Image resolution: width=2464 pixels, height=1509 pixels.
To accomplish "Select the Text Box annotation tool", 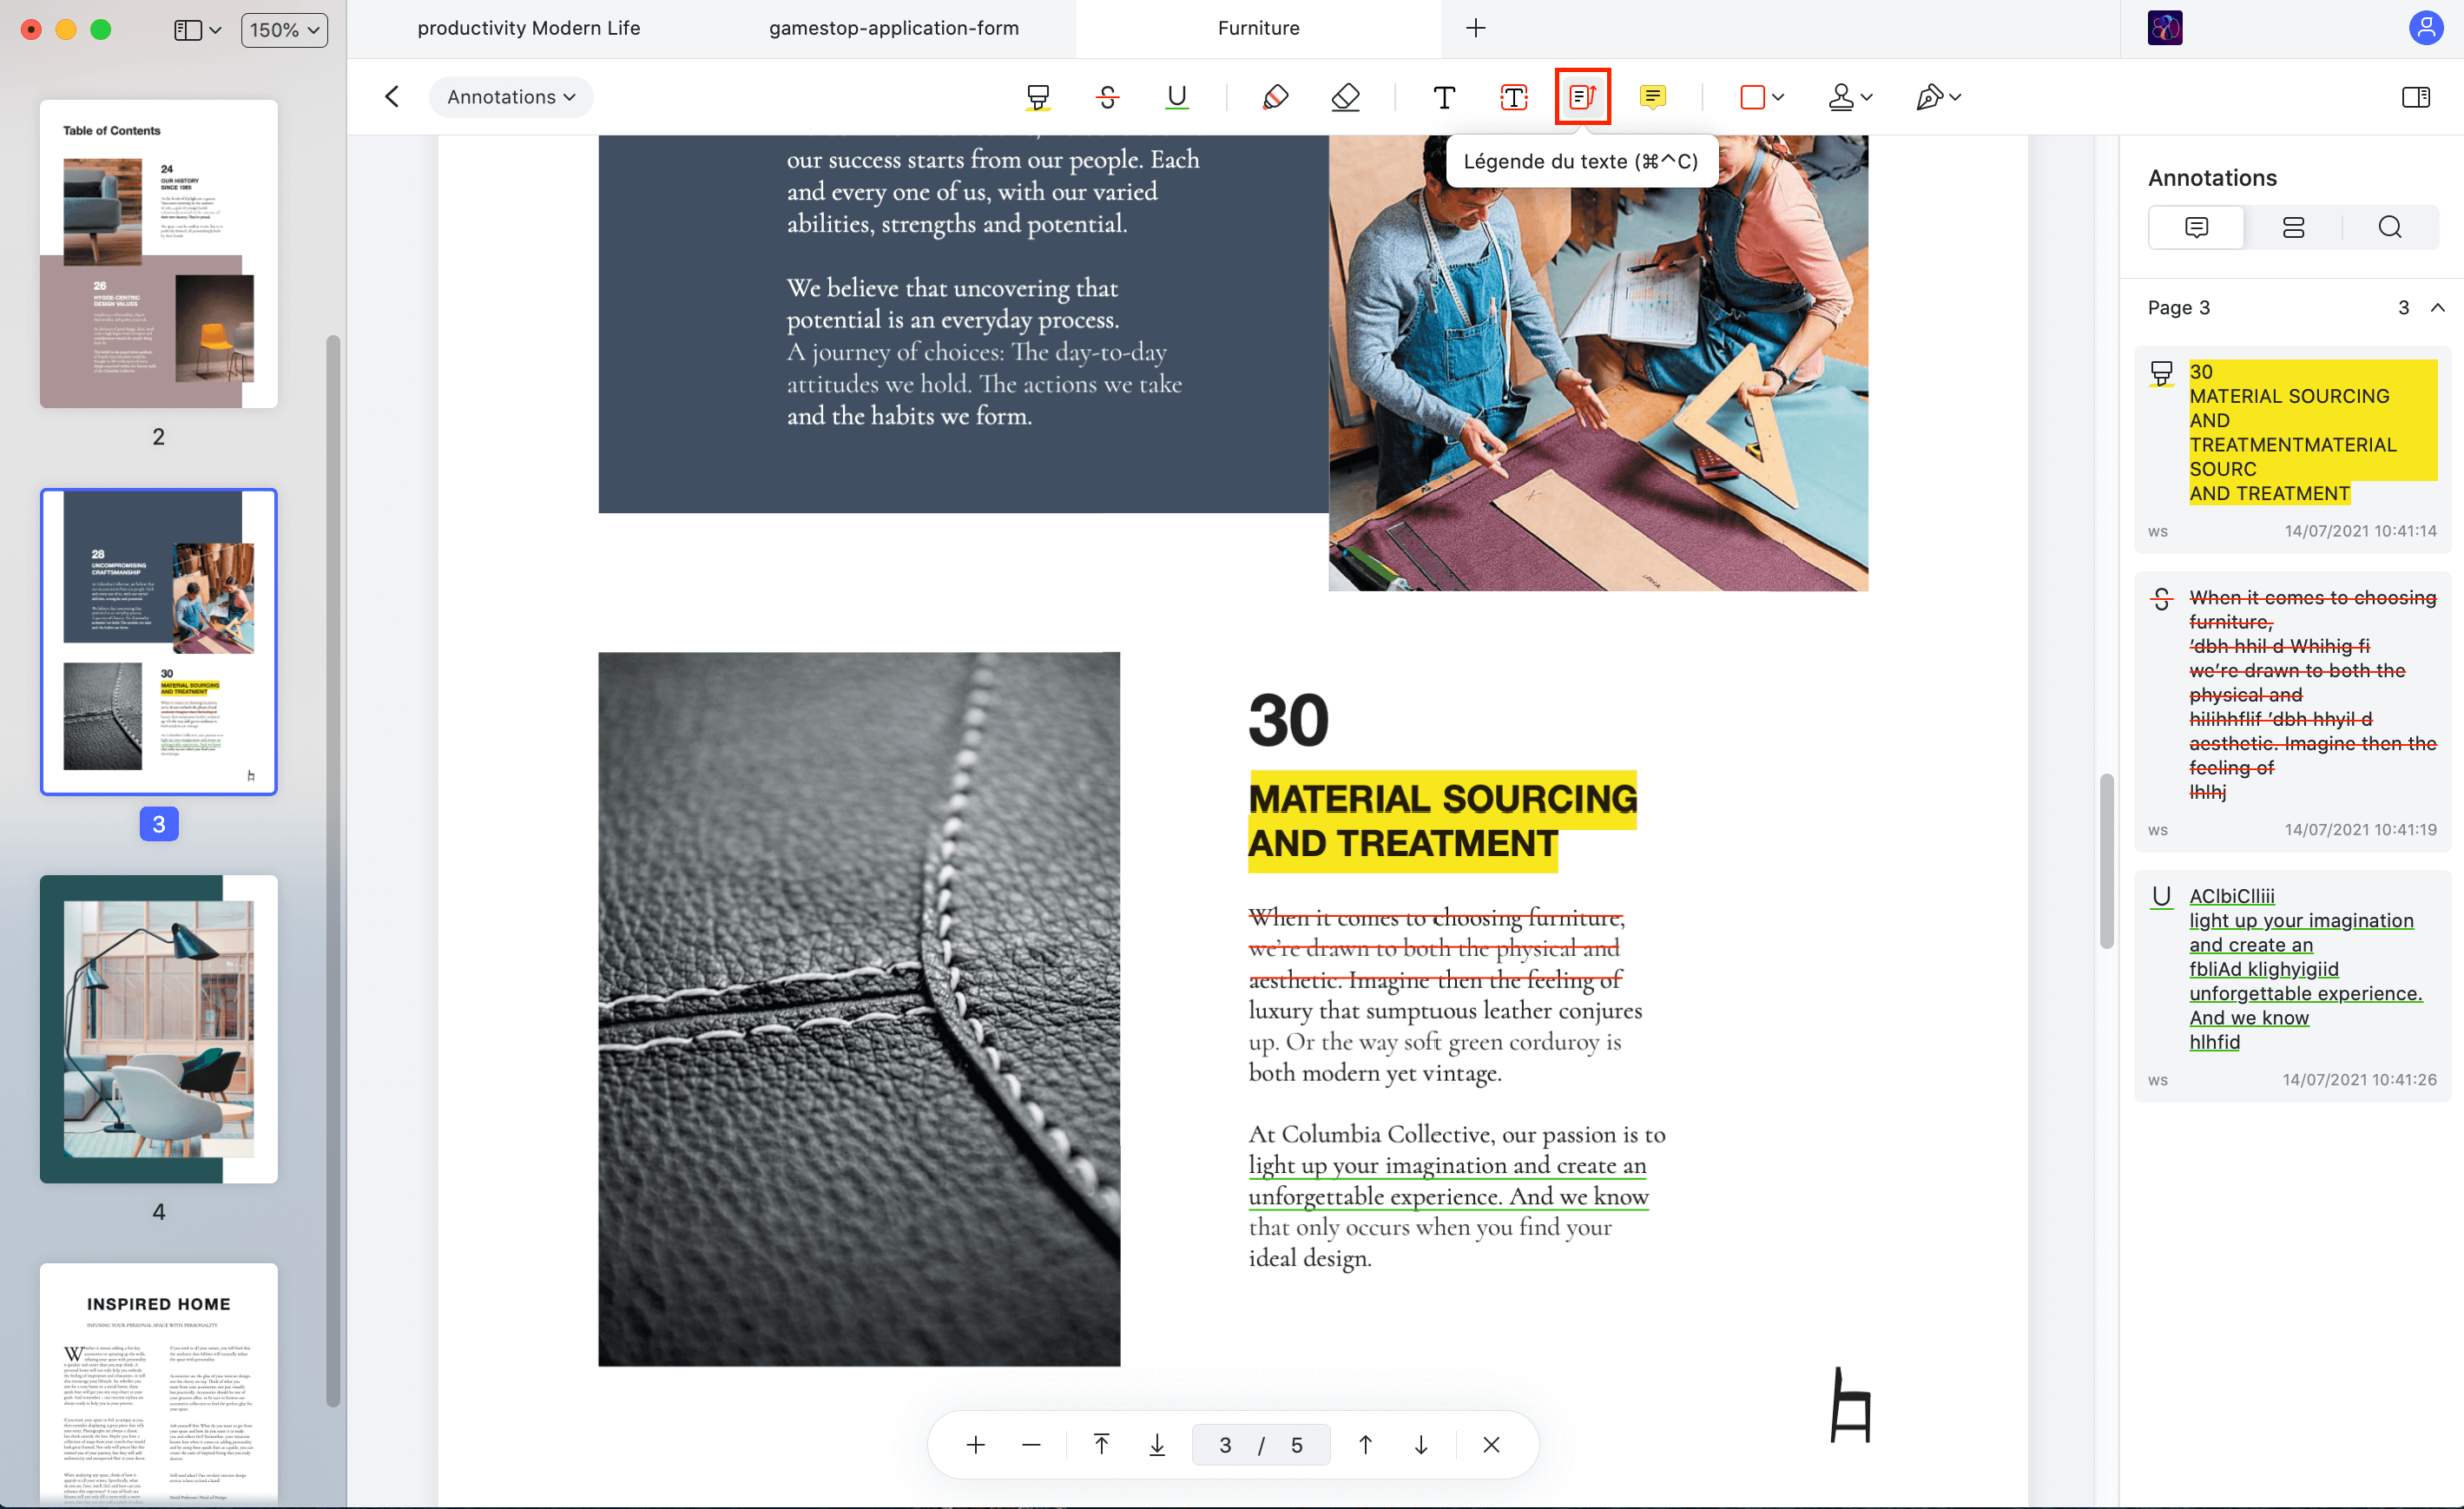I will (1512, 96).
